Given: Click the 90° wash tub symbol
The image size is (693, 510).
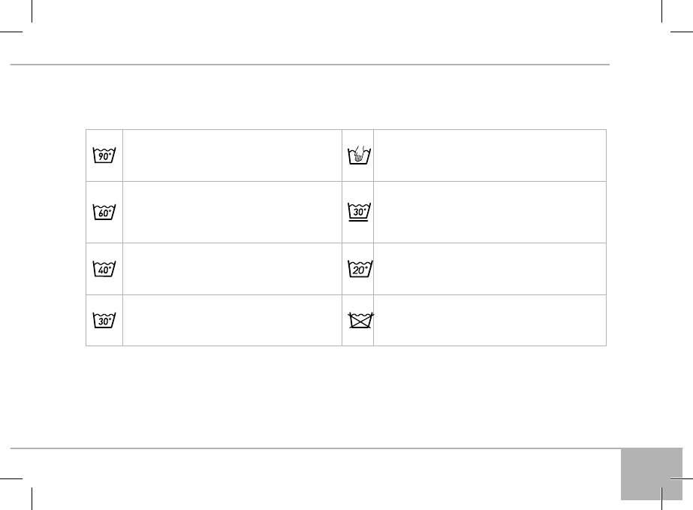Looking at the screenshot, I should point(104,155).
